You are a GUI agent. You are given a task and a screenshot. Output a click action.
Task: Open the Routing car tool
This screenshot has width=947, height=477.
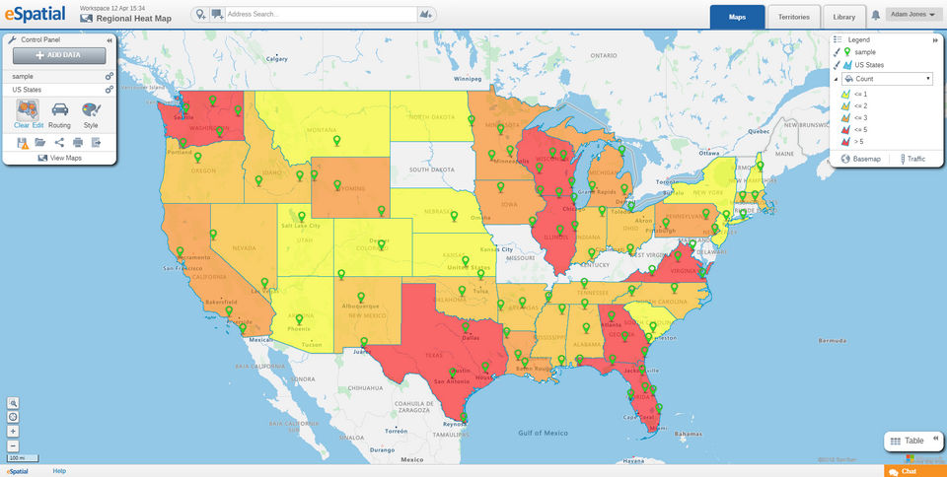[x=60, y=109]
